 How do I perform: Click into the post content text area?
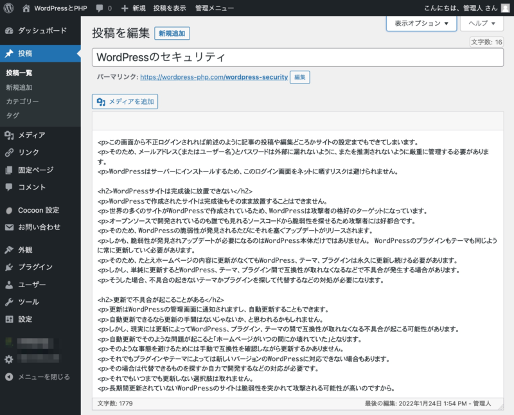click(297, 264)
